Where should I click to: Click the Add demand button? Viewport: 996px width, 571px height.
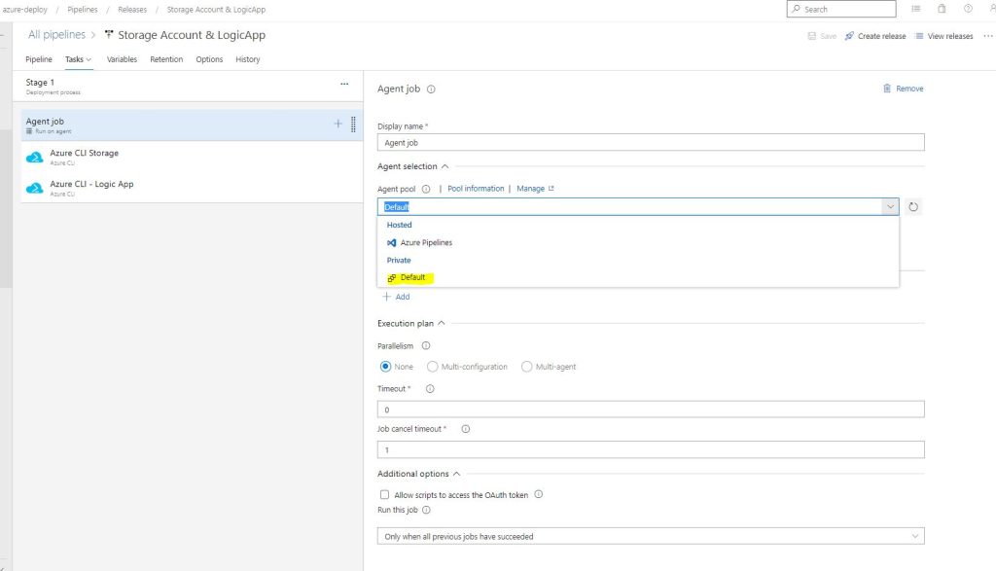click(x=397, y=297)
